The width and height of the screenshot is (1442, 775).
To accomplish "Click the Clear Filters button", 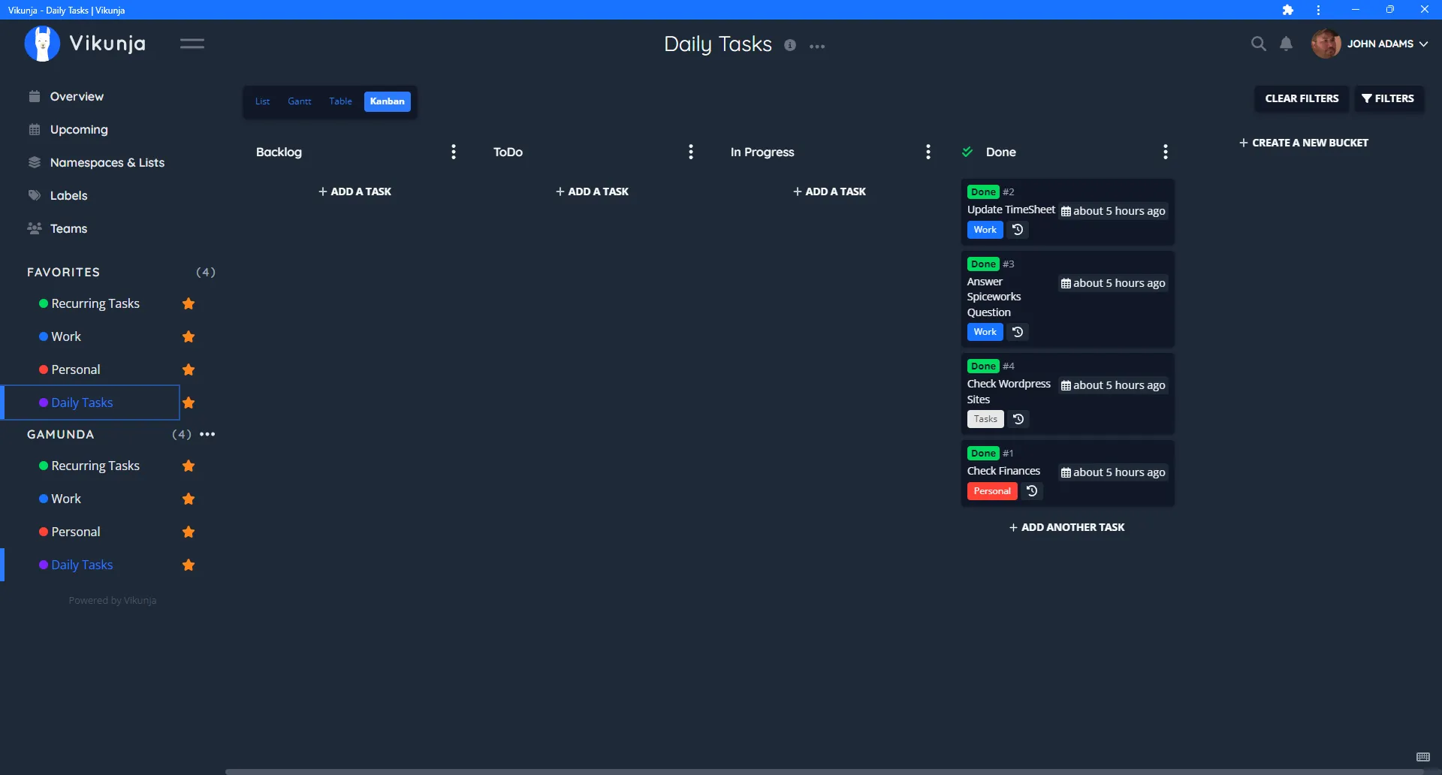I will tap(1302, 98).
